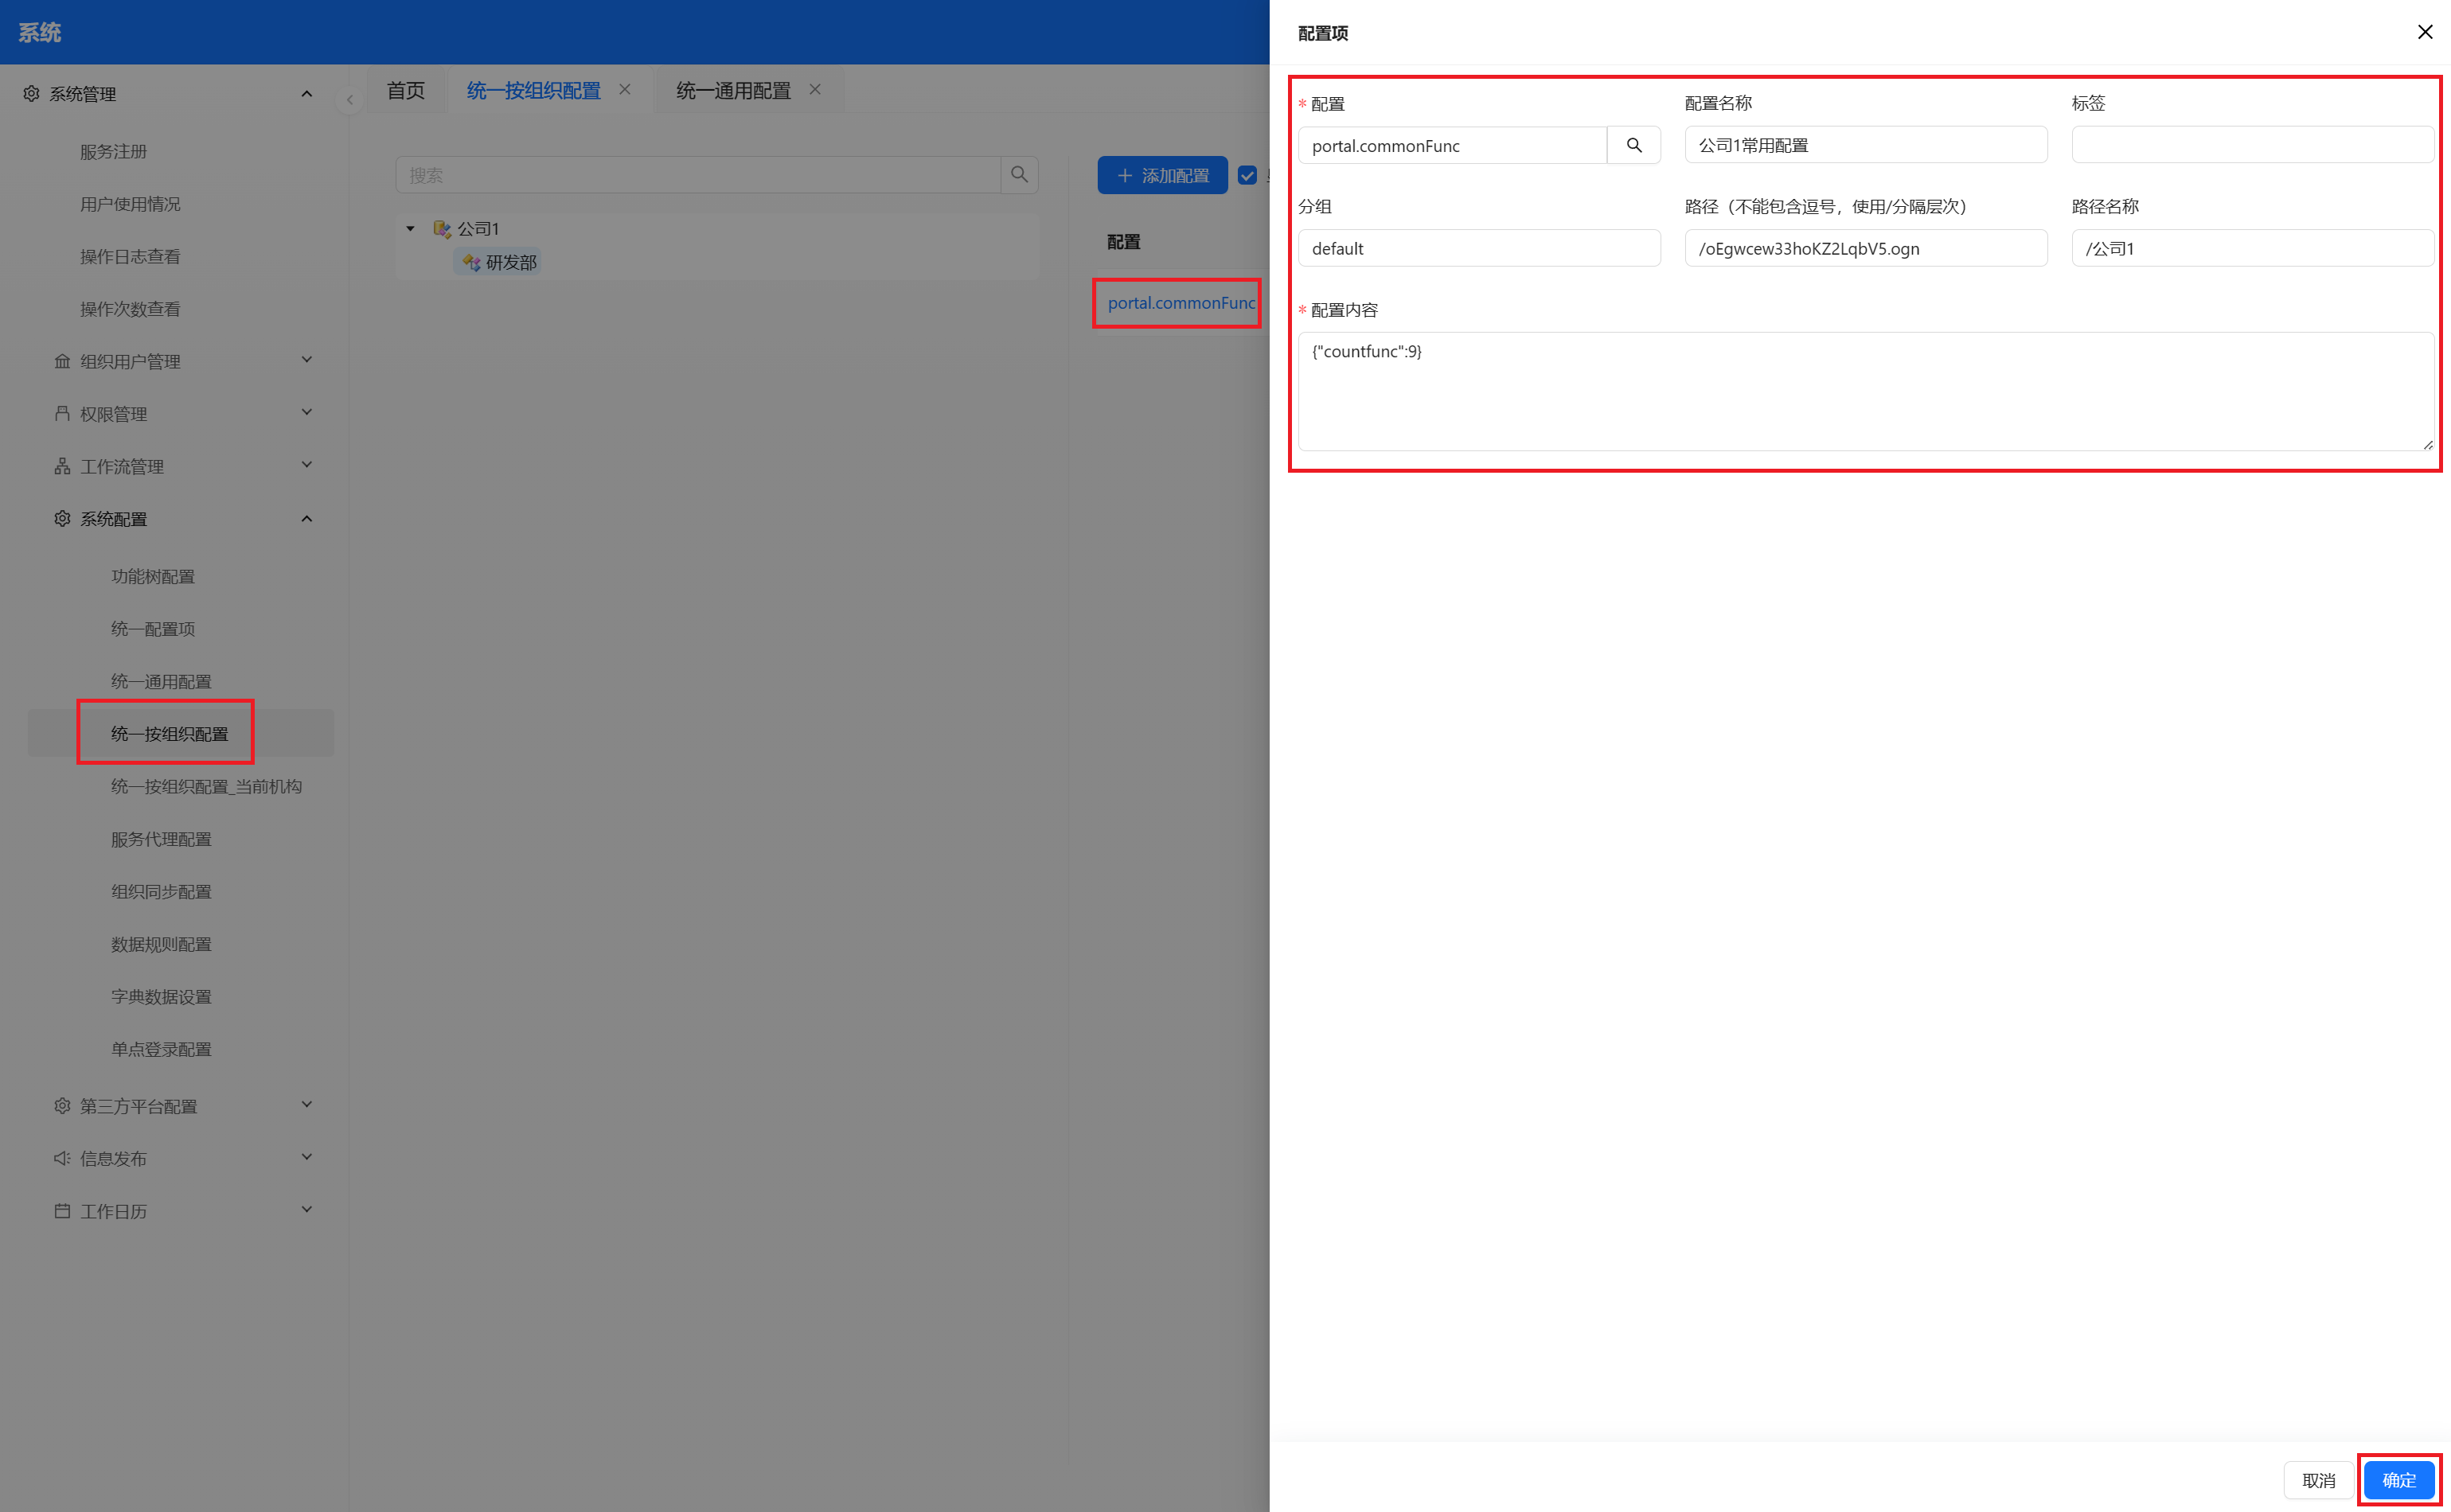Switch to the 统一通用配置 tab
The width and height of the screenshot is (2451, 1512).
point(733,90)
